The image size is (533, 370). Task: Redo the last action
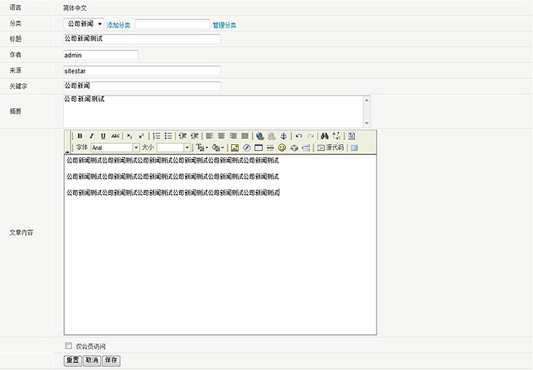click(310, 136)
